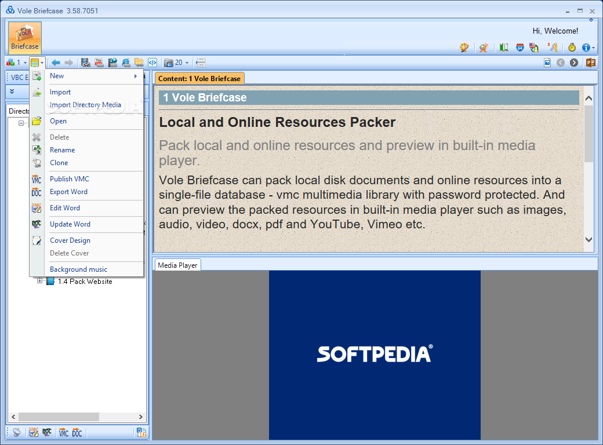Click the list indent layout icon
Image resolution: width=603 pixels, height=445 pixels.
click(x=201, y=63)
